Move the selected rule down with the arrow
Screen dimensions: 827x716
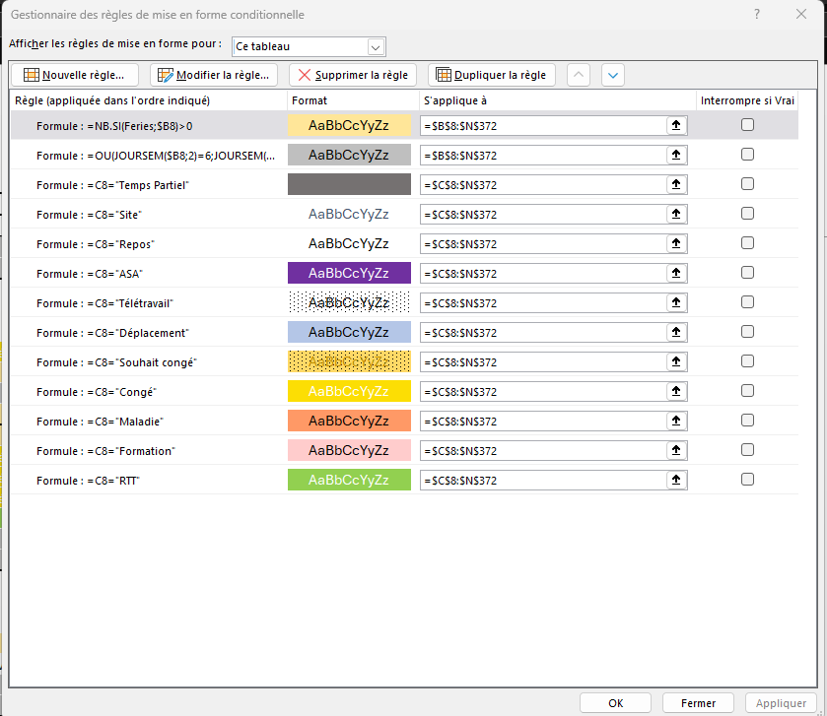tap(613, 75)
